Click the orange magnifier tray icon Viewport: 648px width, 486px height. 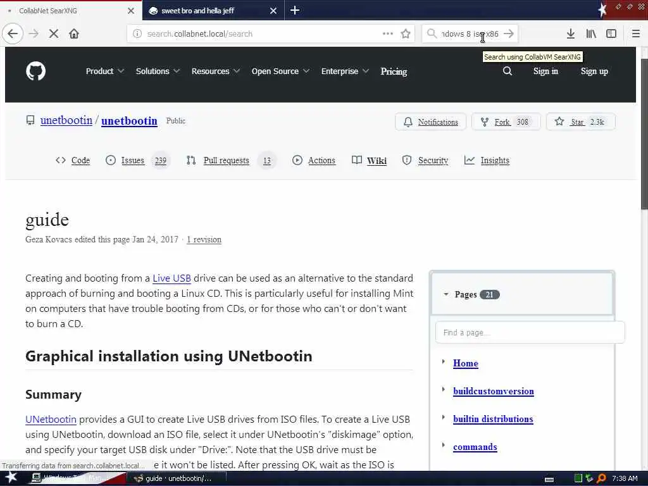pos(601,478)
